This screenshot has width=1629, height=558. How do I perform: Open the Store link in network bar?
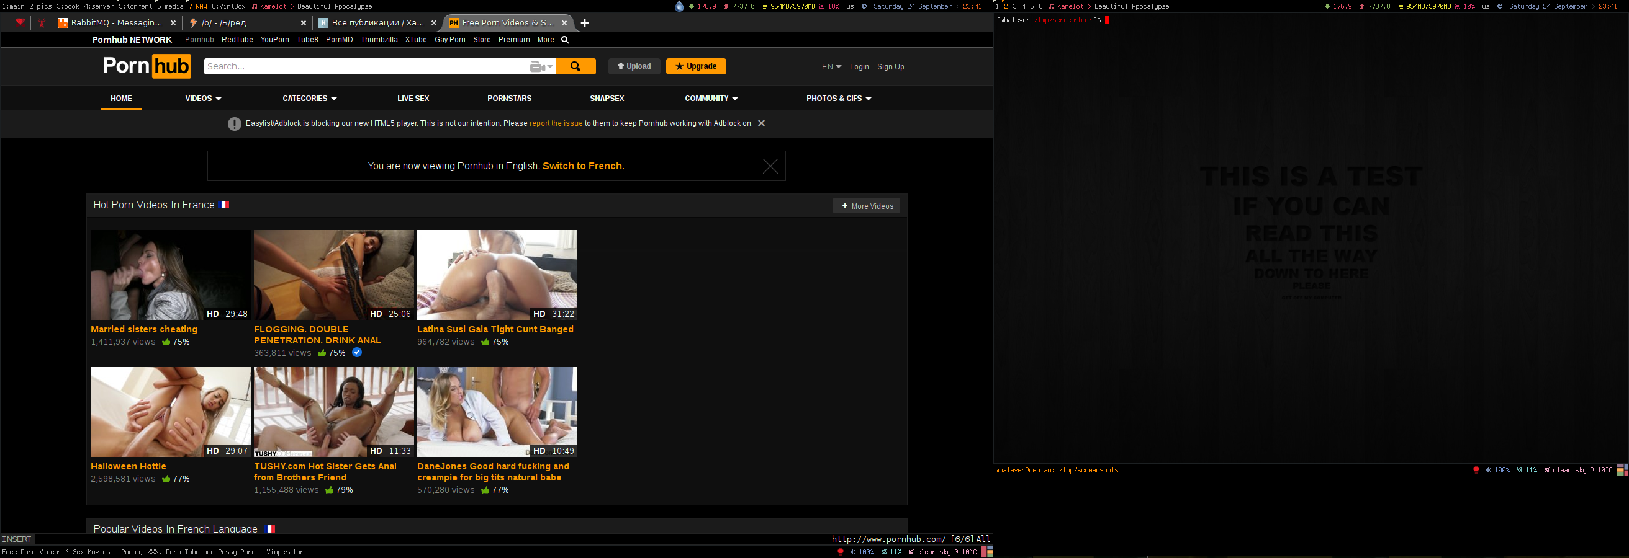pos(481,40)
